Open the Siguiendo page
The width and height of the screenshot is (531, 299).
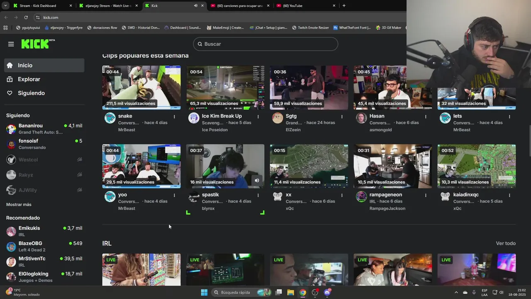(44, 93)
